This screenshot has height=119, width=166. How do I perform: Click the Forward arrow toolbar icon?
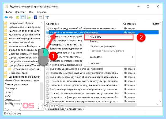coord(11,17)
